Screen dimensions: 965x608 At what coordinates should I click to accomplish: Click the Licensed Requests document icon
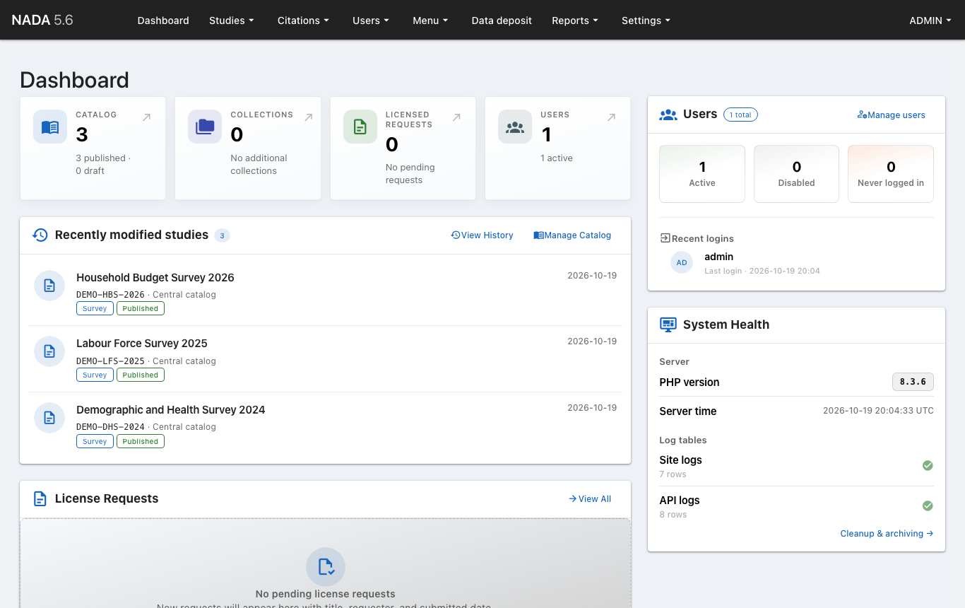point(360,127)
